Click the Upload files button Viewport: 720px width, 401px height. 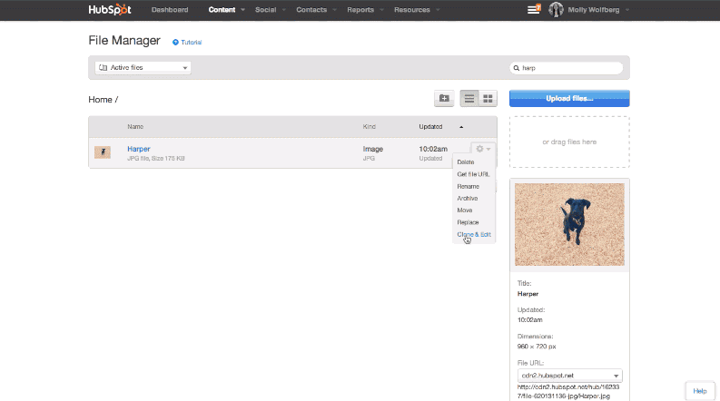569,98
